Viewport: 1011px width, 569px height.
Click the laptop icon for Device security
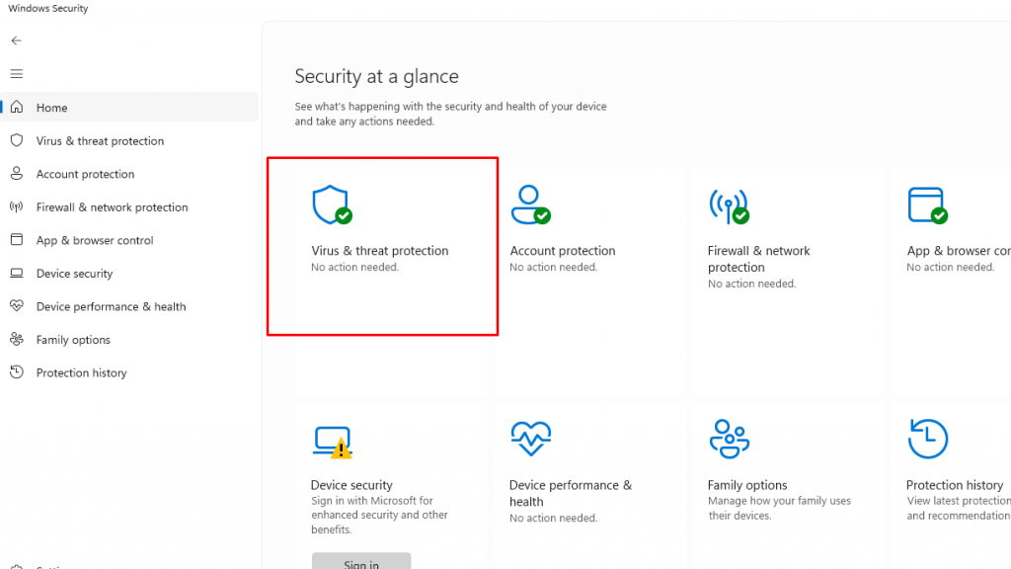pos(17,273)
